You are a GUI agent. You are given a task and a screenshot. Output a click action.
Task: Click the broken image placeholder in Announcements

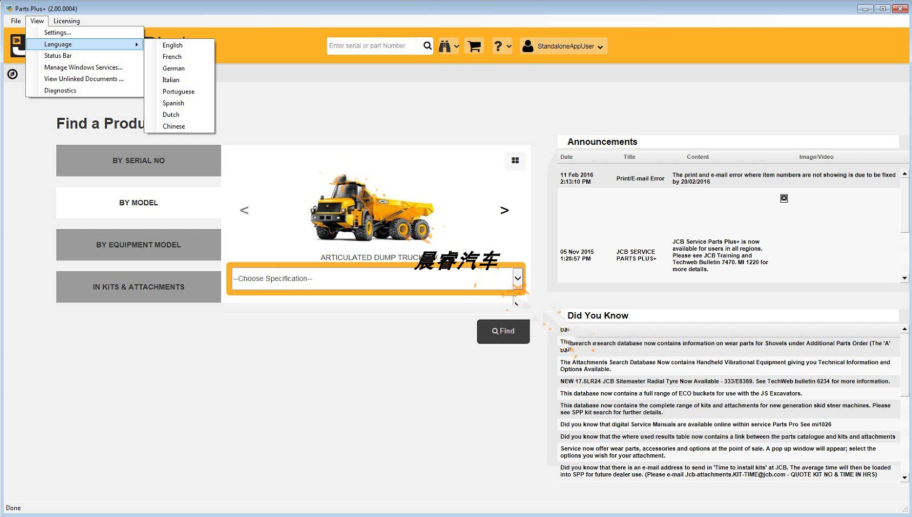[x=784, y=198]
